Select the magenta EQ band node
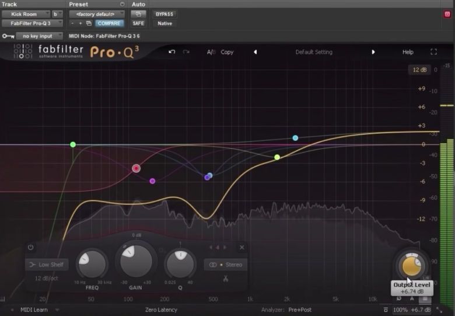Viewport: 455px width, 316px height. click(152, 181)
